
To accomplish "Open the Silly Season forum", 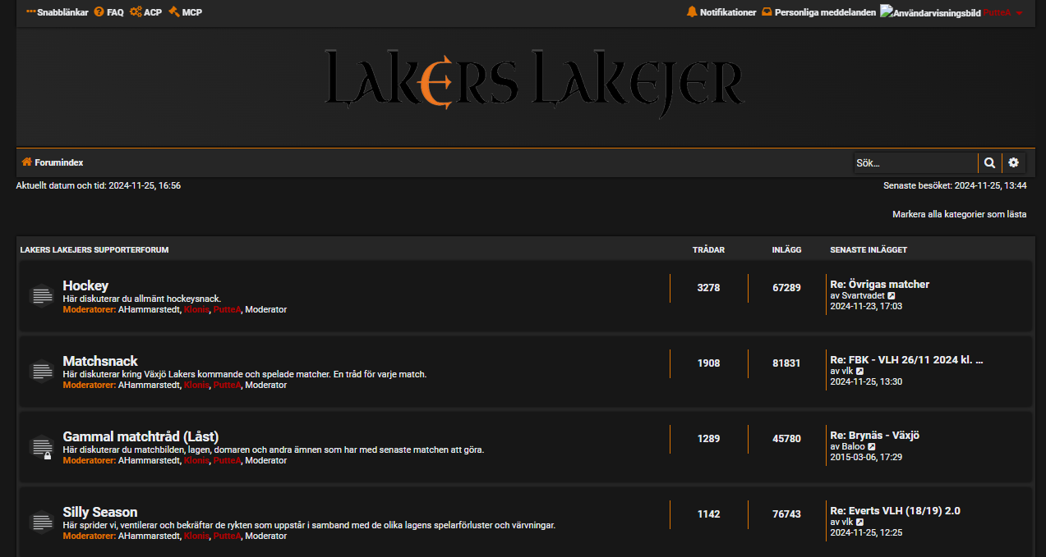I will click(100, 512).
